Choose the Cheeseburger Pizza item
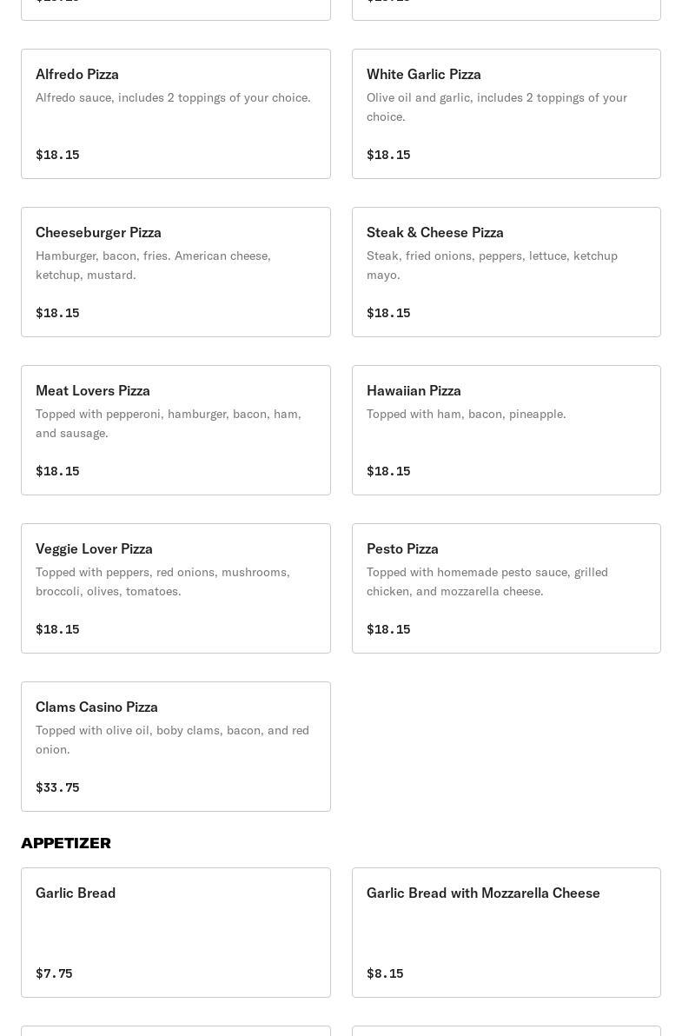682x1036 pixels. (175, 272)
